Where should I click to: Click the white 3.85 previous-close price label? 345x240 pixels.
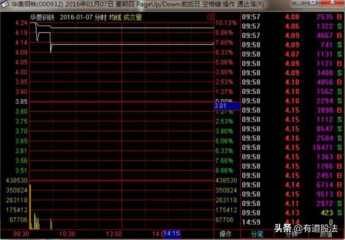click(22, 101)
